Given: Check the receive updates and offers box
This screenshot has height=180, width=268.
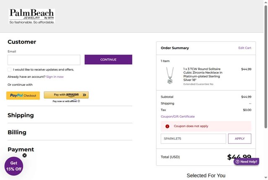Looking at the screenshot, I should point(9,69).
